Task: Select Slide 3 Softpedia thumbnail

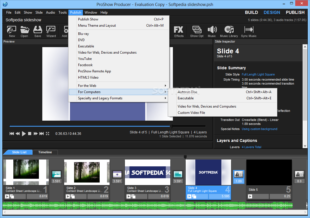Action: tap(148, 172)
